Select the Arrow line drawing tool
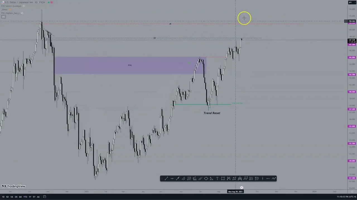This screenshot has height=200, width=357. coord(178,179)
